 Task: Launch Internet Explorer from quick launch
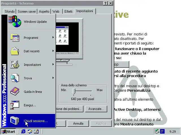23,131
